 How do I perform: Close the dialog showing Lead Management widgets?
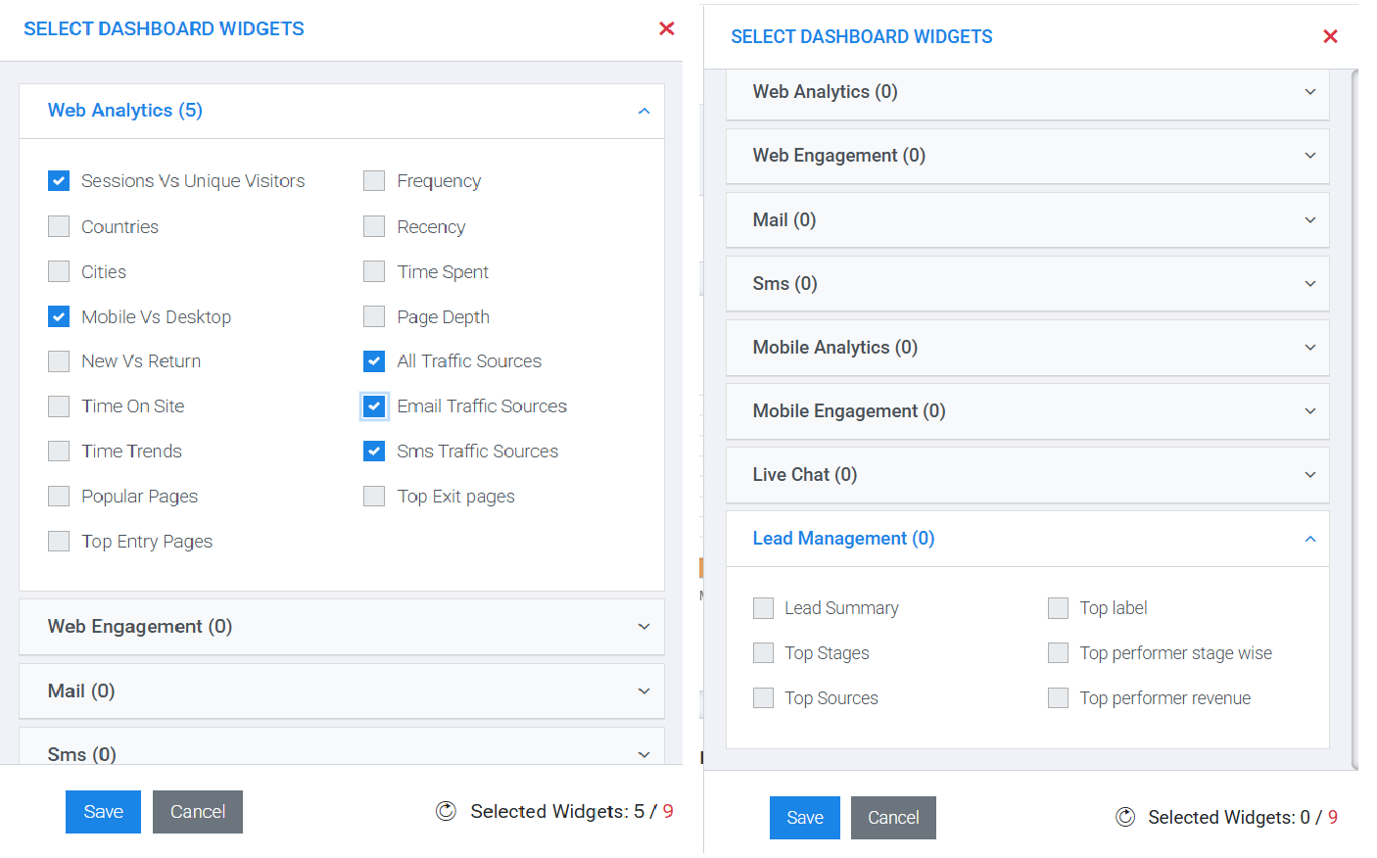[1330, 36]
